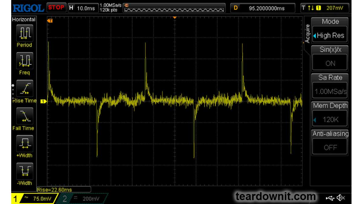The image size is (363, 204).
Task: Click the waveform memory position bar
Action: click(x=175, y=8)
